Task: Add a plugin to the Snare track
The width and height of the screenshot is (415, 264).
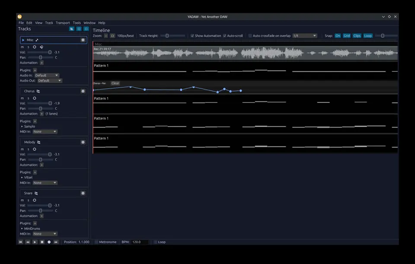Action: click(x=35, y=223)
